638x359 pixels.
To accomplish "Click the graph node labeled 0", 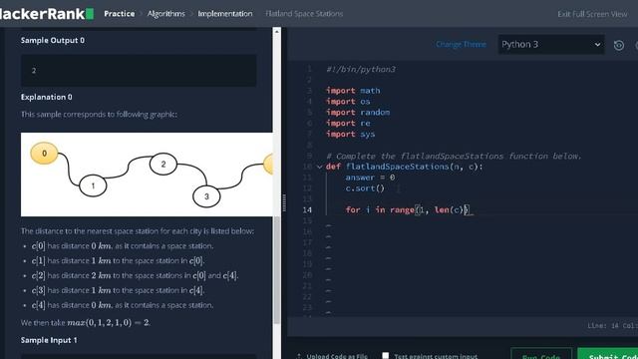I will point(44,153).
